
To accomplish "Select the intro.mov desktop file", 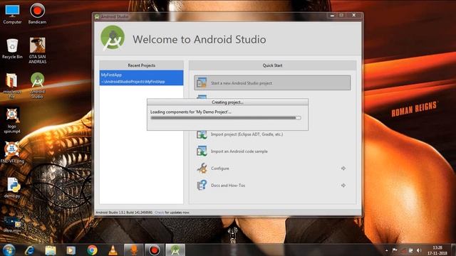I will (x=12, y=224).
